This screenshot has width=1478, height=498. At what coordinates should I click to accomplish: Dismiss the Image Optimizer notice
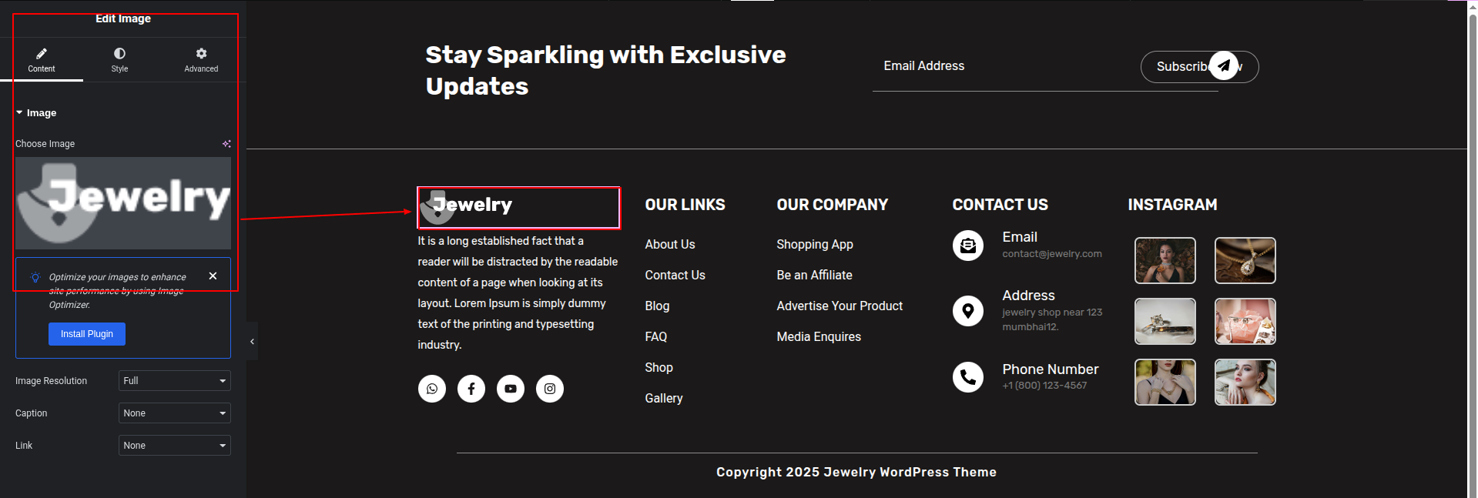pyautogui.click(x=213, y=276)
